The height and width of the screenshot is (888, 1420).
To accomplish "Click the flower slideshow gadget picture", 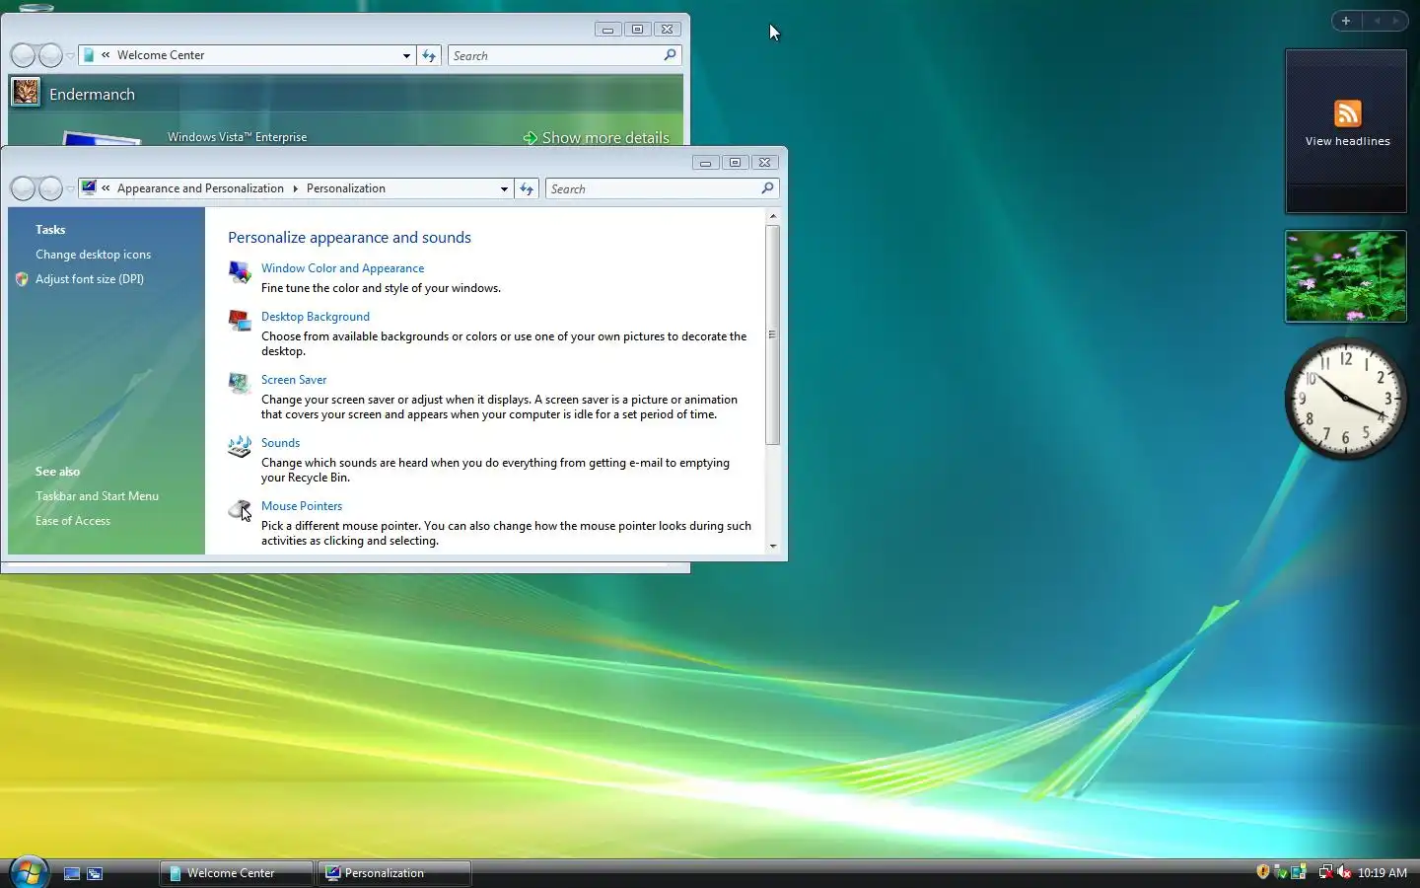I will 1346,276.
